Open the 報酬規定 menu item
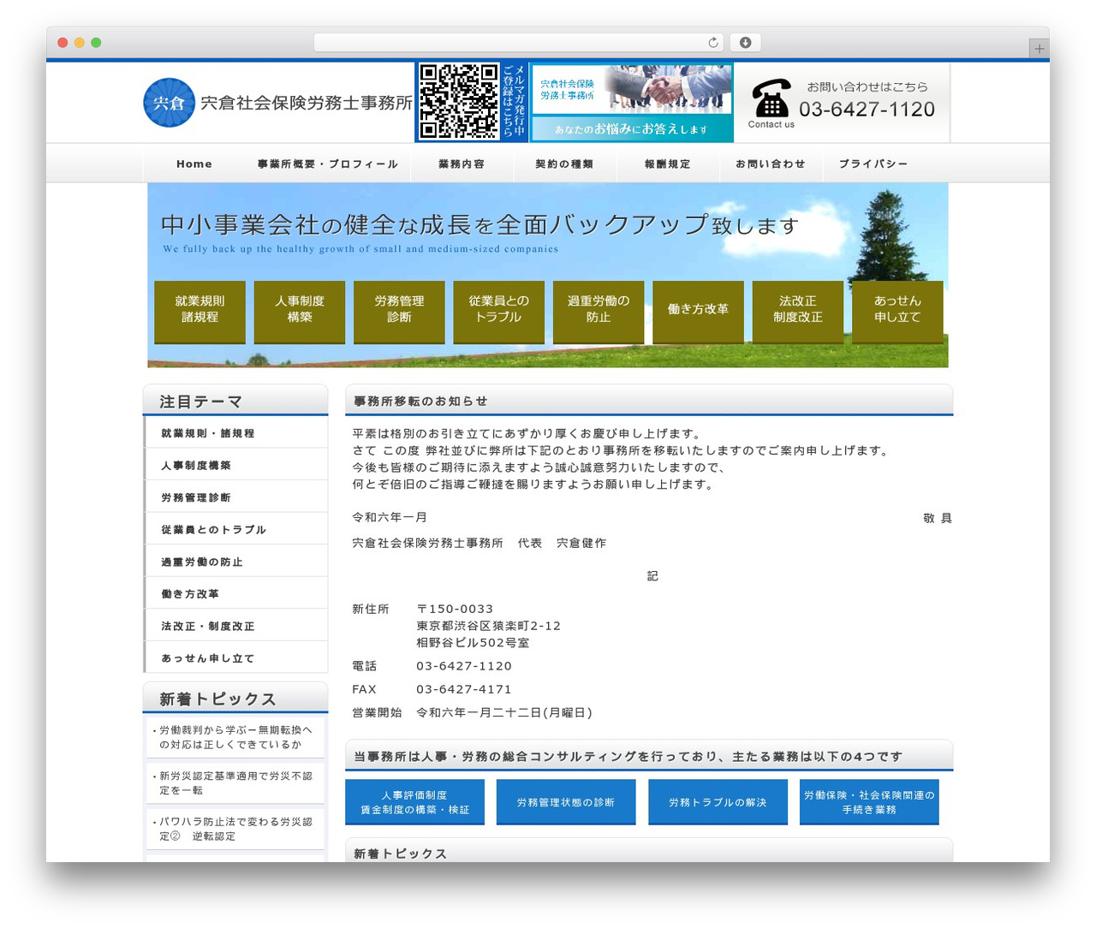 (x=668, y=164)
